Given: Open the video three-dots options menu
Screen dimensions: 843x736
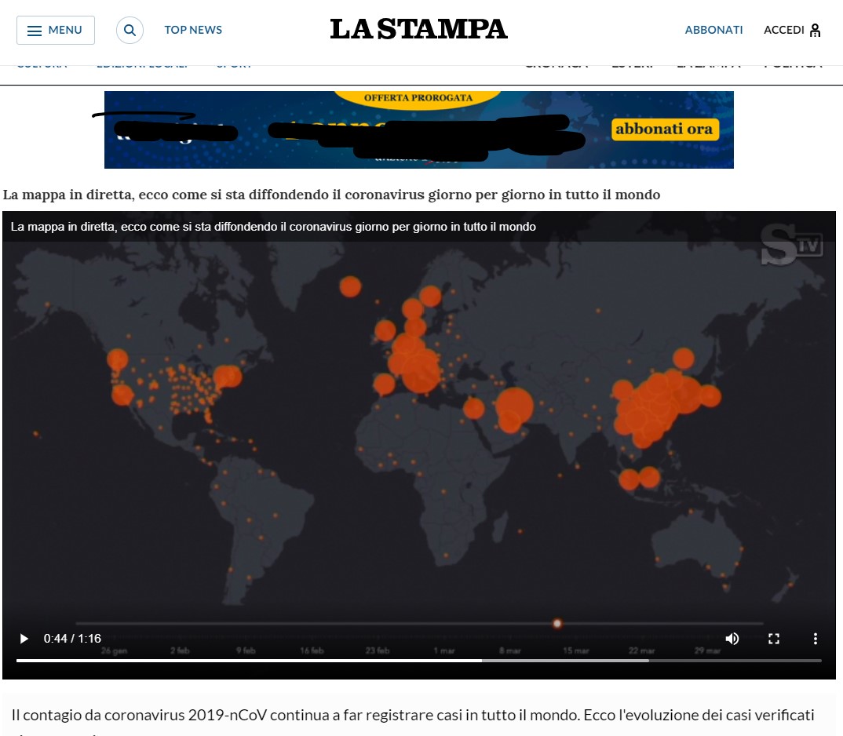Looking at the screenshot, I should coord(816,639).
